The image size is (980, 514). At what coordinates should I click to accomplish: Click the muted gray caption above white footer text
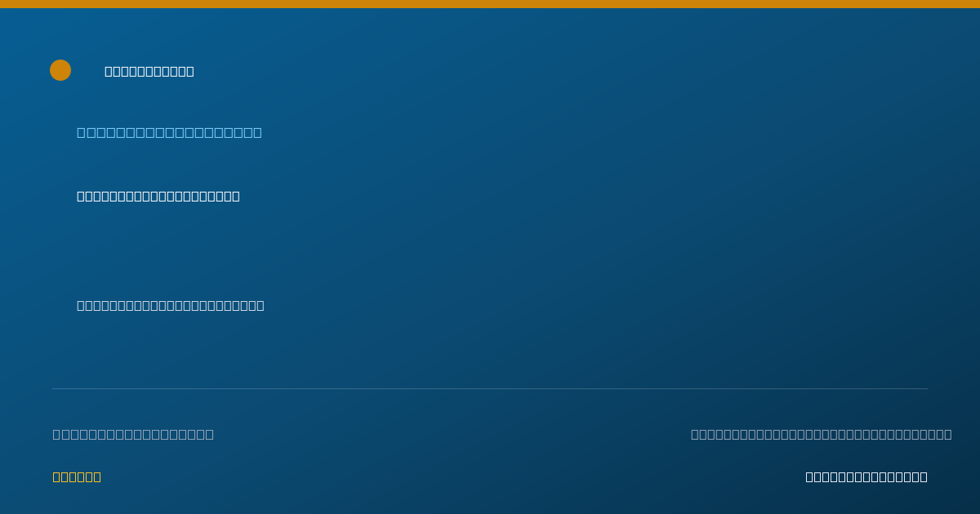click(822, 434)
